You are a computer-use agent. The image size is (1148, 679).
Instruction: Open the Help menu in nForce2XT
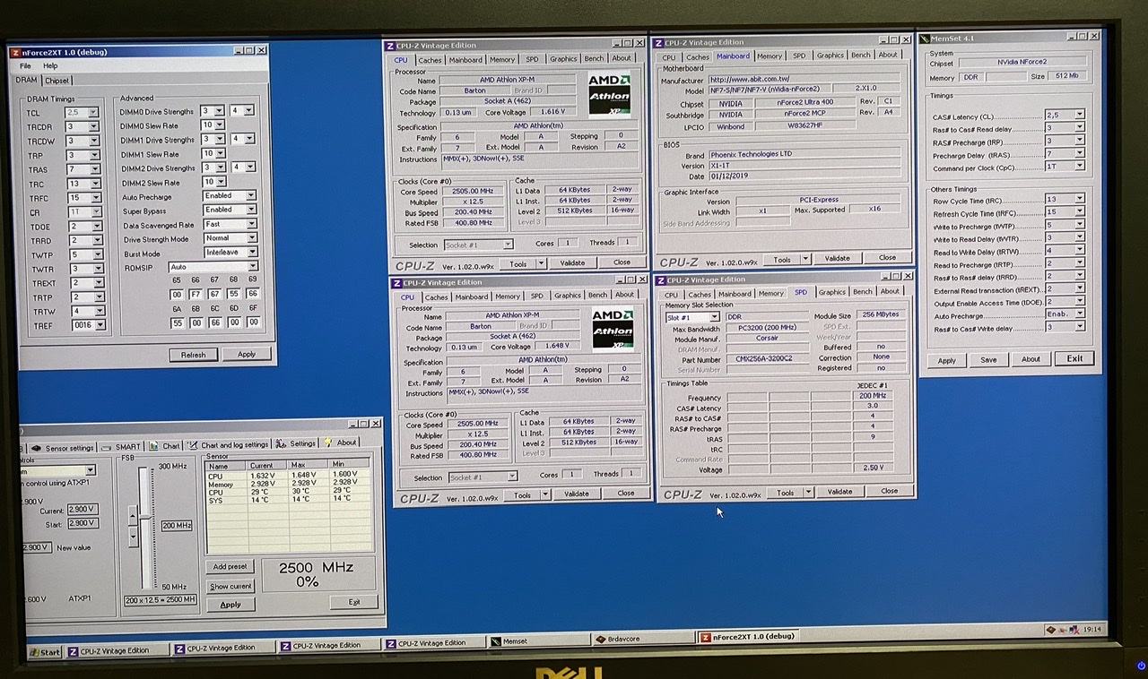pos(50,65)
